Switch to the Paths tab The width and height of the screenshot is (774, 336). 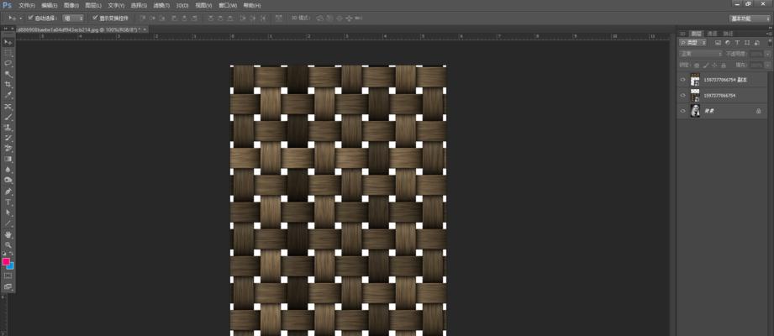coord(728,34)
